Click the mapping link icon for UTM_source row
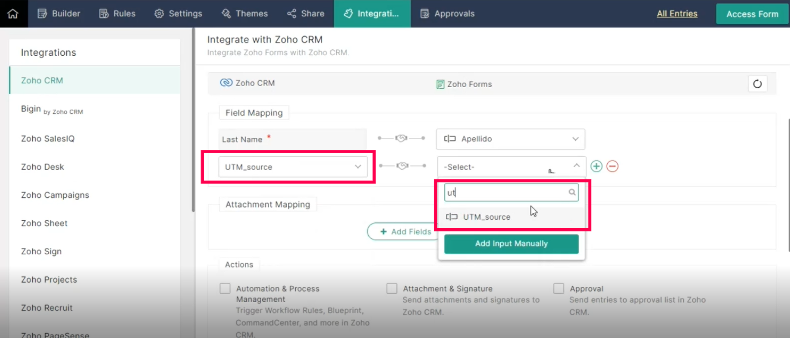 [x=402, y=166]
